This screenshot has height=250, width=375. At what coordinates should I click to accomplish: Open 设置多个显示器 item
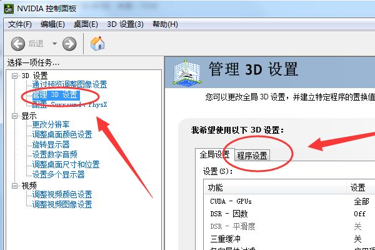pos(58,174)
